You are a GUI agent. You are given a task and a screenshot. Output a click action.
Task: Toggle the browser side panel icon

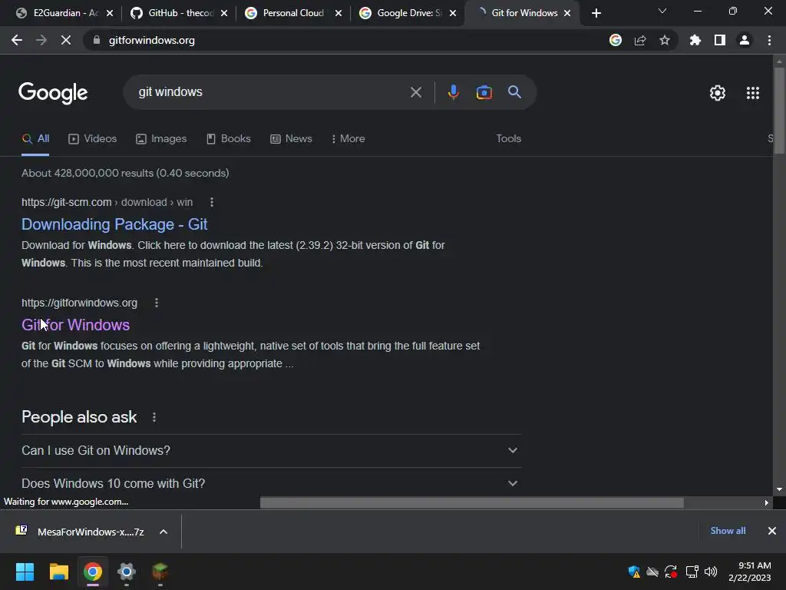point(720,40)
